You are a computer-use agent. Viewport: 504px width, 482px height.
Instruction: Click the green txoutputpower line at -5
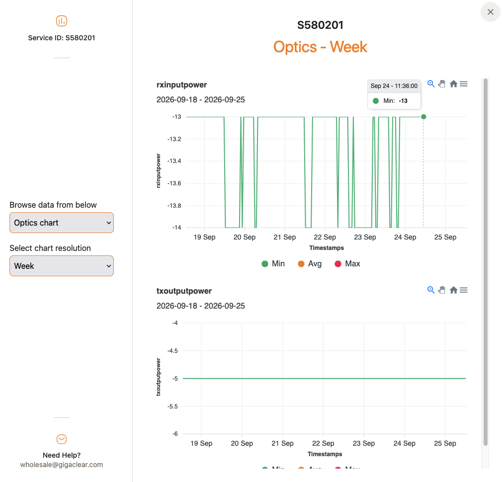(x=325, y=379)
